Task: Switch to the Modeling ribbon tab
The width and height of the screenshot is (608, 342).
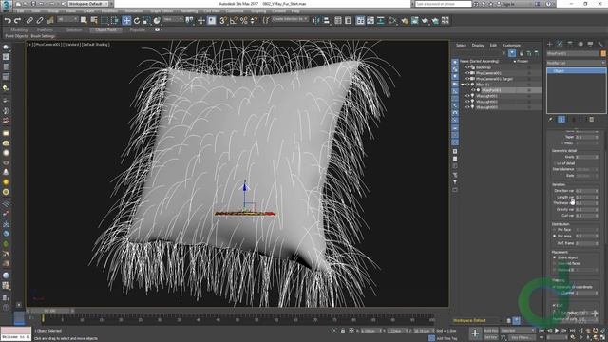Action: tap(19, 29)
